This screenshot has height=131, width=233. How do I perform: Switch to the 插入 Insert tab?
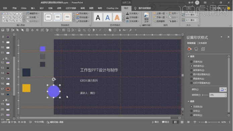pos(33,8)
